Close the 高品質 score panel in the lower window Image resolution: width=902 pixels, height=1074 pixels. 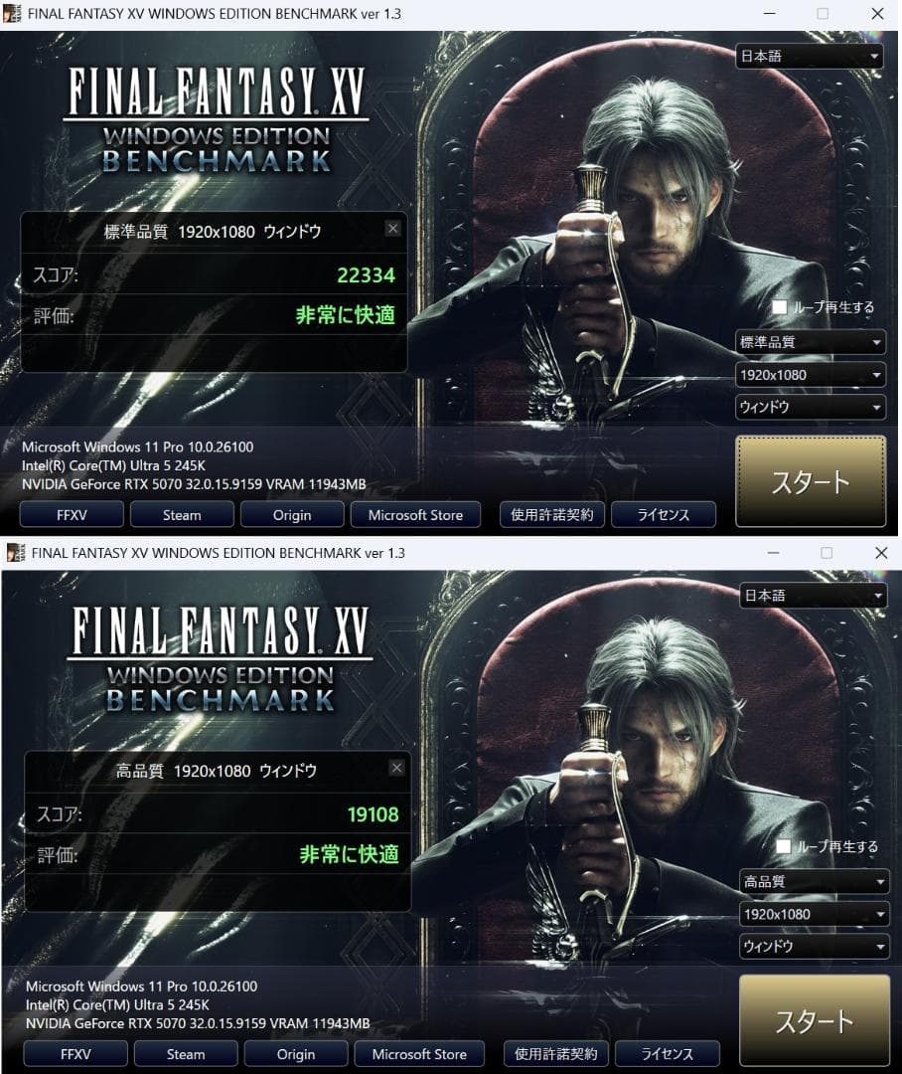[x=396, y=768]
